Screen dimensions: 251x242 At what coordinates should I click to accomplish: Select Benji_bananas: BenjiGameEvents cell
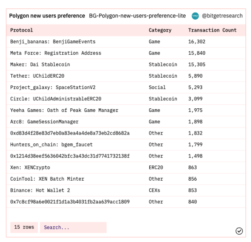[53, 42]
